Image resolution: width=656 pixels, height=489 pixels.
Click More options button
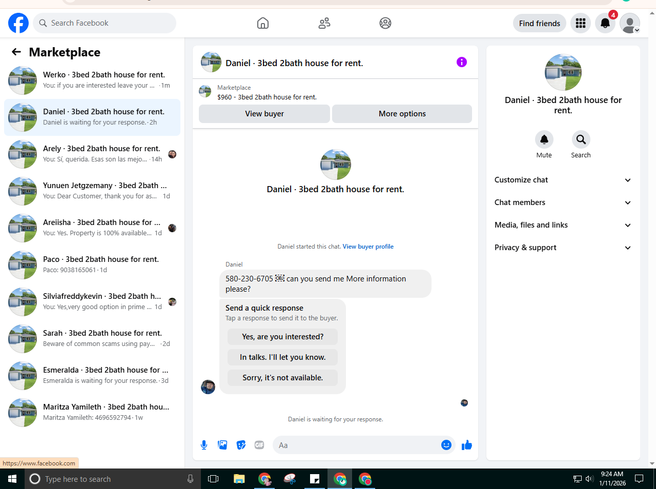pos(402,114)
